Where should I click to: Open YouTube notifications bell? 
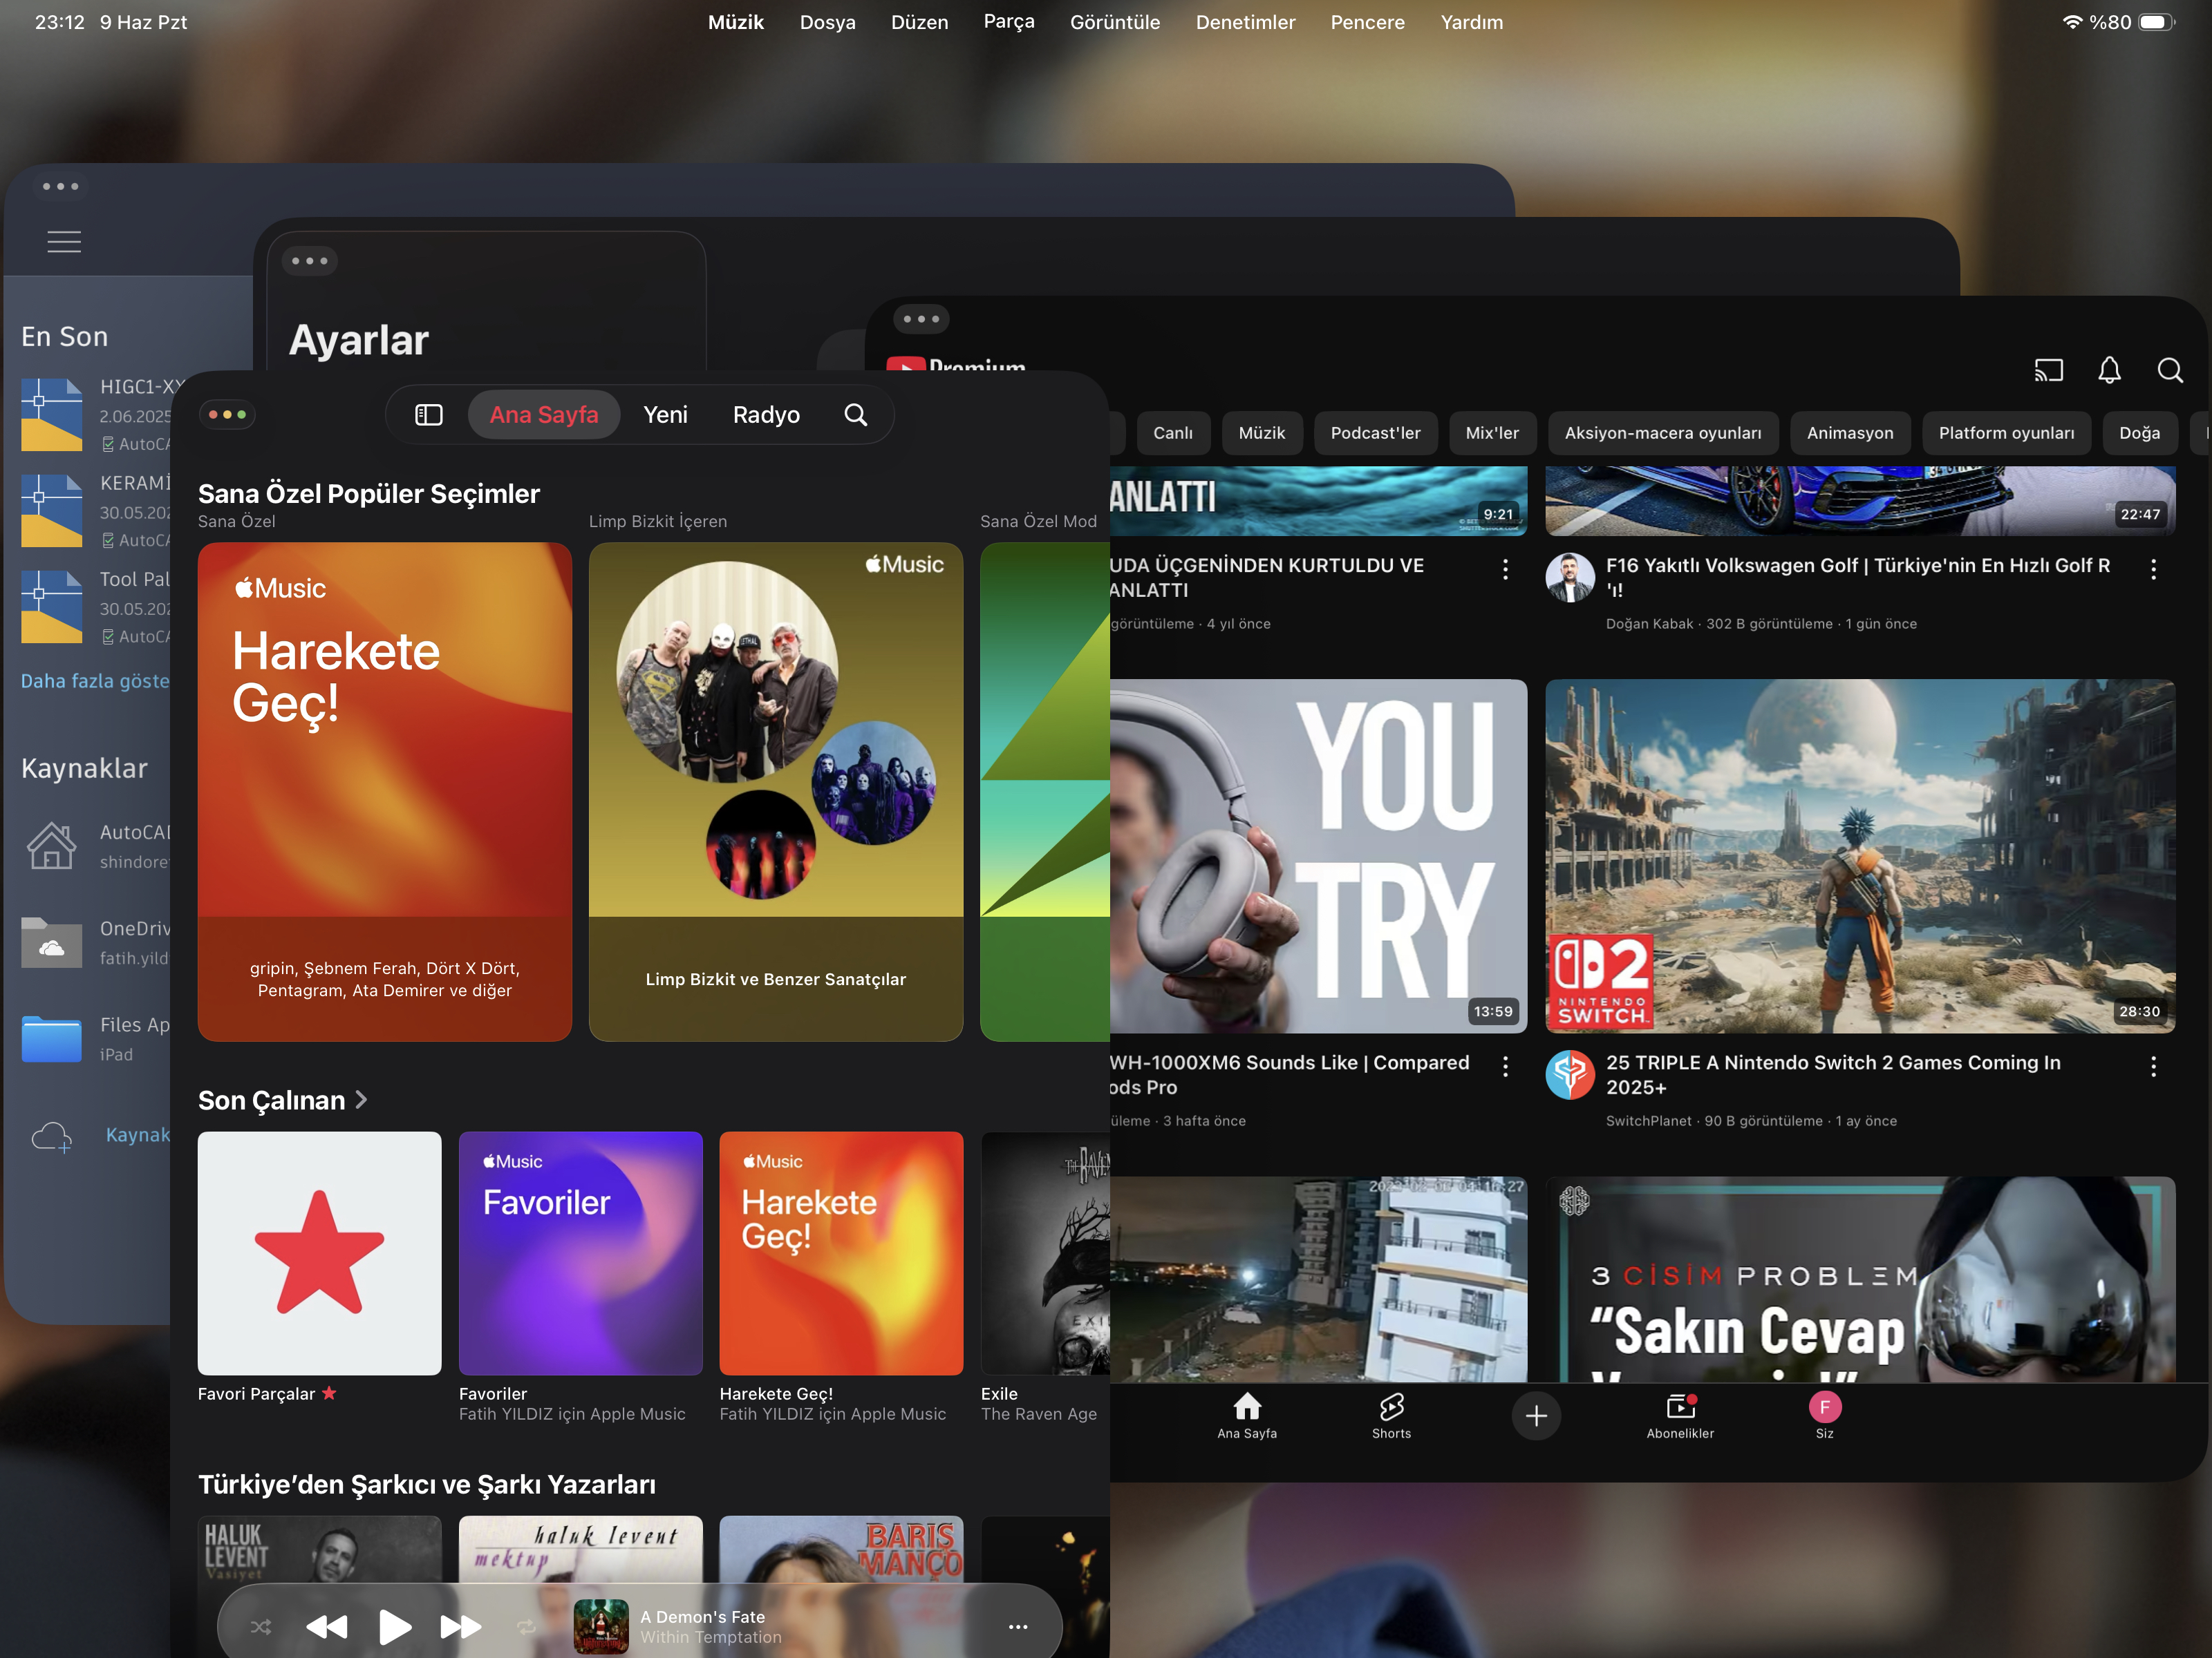pos(2109,371)
